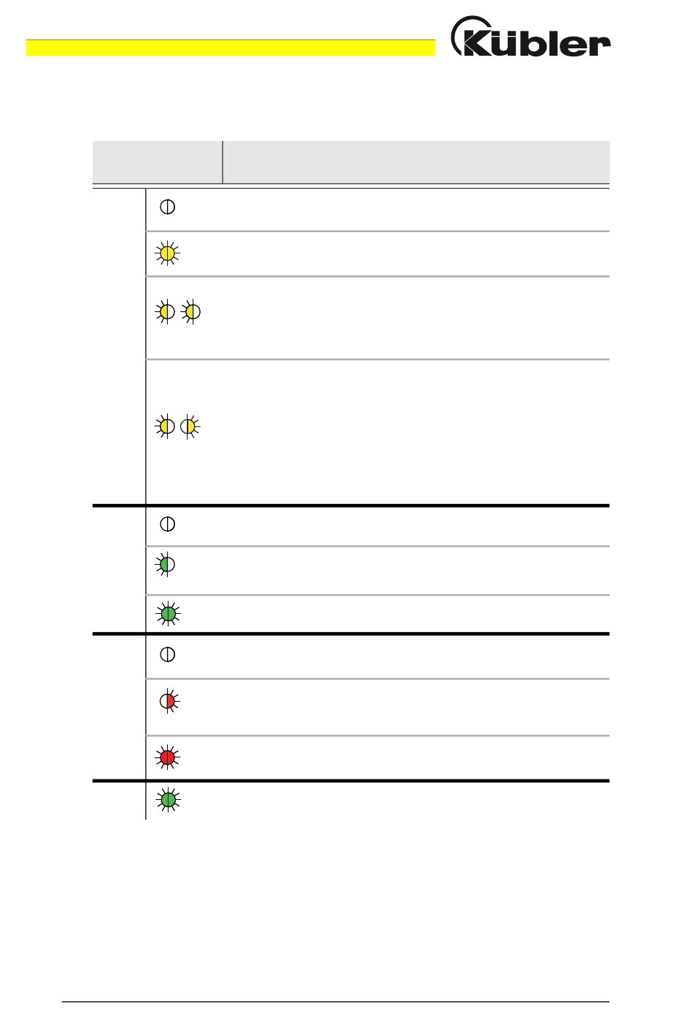The height and width of the screenshot is (1016, 696).
Task: Click the Kübler logo in header
Action: [530, 37]
